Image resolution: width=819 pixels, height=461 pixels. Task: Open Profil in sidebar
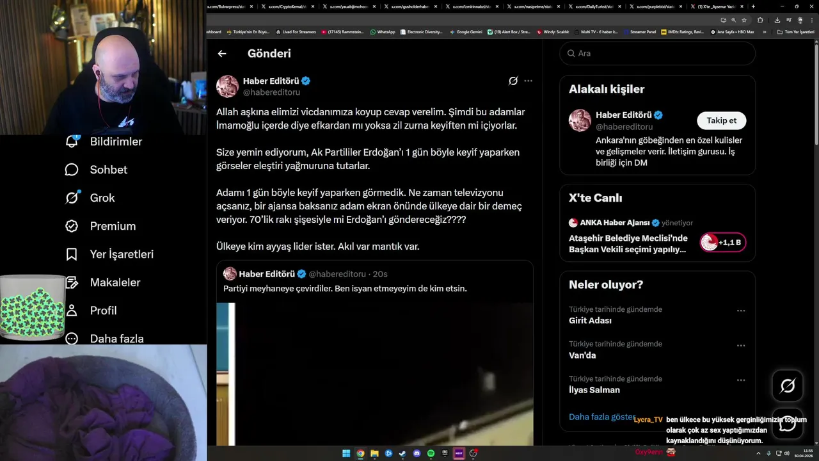coord(91,311)
